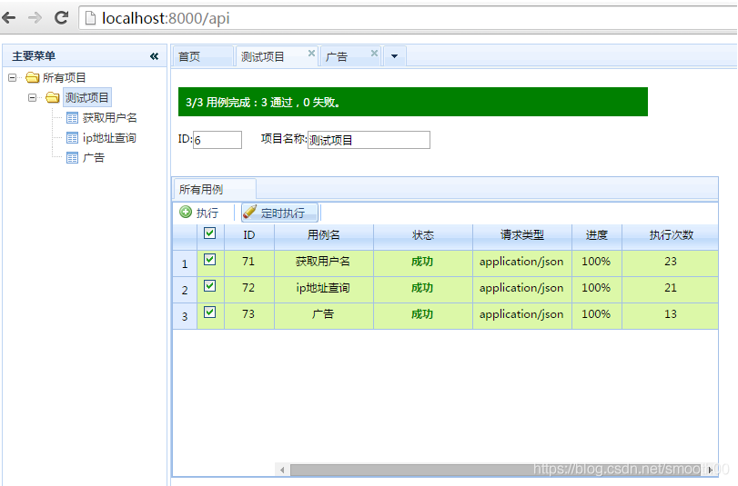Open ip地址查询 in the tree
This screenshot has width=738, height=486.
(x=109, y=138)
